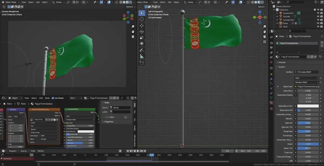Click the Bump name field in node sidebar
Image resolution: width=324 pixels, height=166 pixels.
tap(120, 108)
